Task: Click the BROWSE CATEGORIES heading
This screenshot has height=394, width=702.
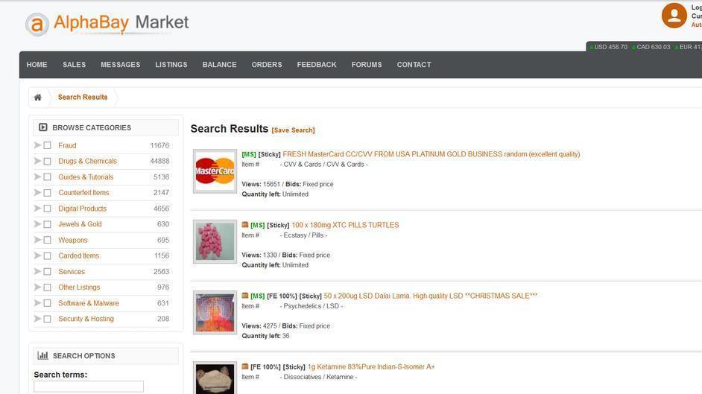Action: [92, 128]
